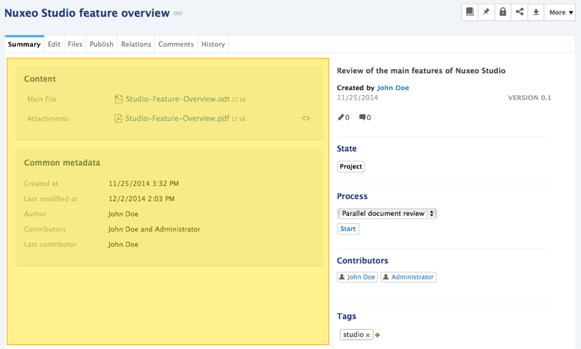581x349 pixels.
Task: Switch to the Edit tab
Action: 54,44
